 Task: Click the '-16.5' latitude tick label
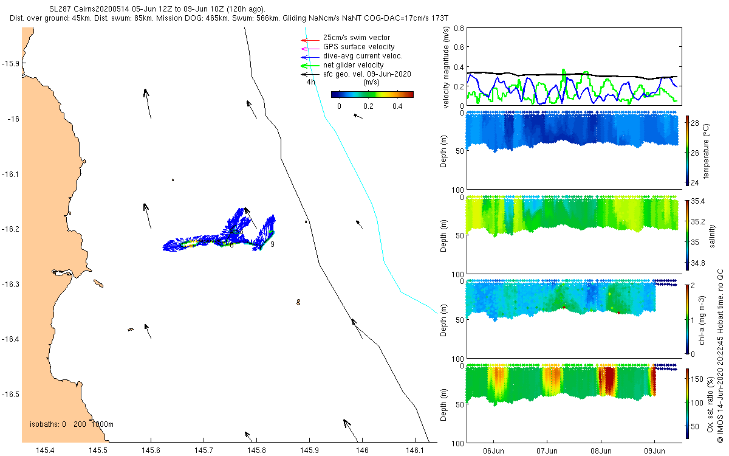click(x=10, y=394)
